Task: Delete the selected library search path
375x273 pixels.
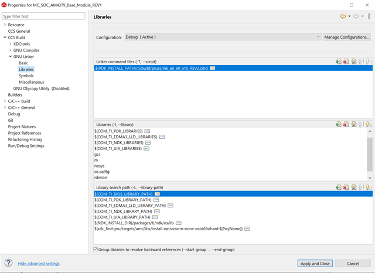Action: 346,187
